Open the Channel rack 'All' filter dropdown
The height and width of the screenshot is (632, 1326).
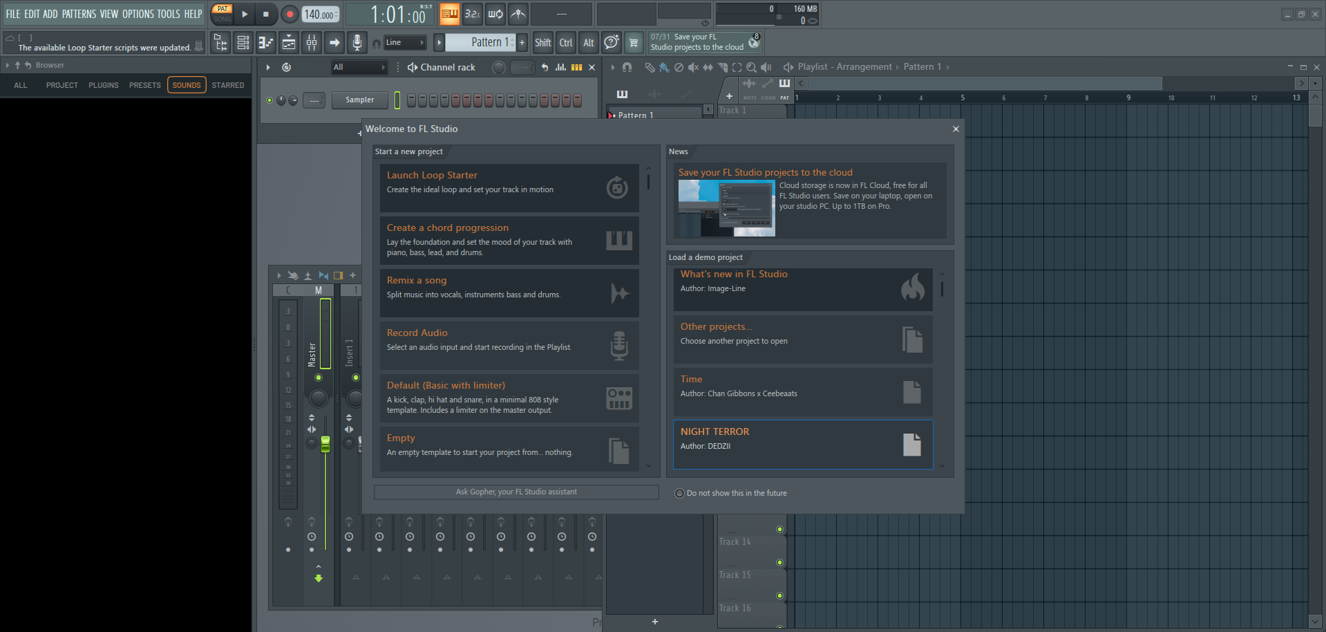(359, 67)
